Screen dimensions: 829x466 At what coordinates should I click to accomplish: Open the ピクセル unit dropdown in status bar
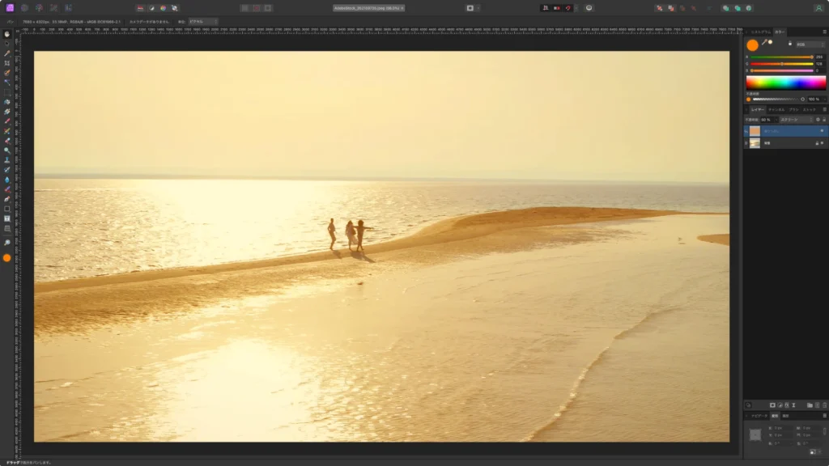pos(202,21)
